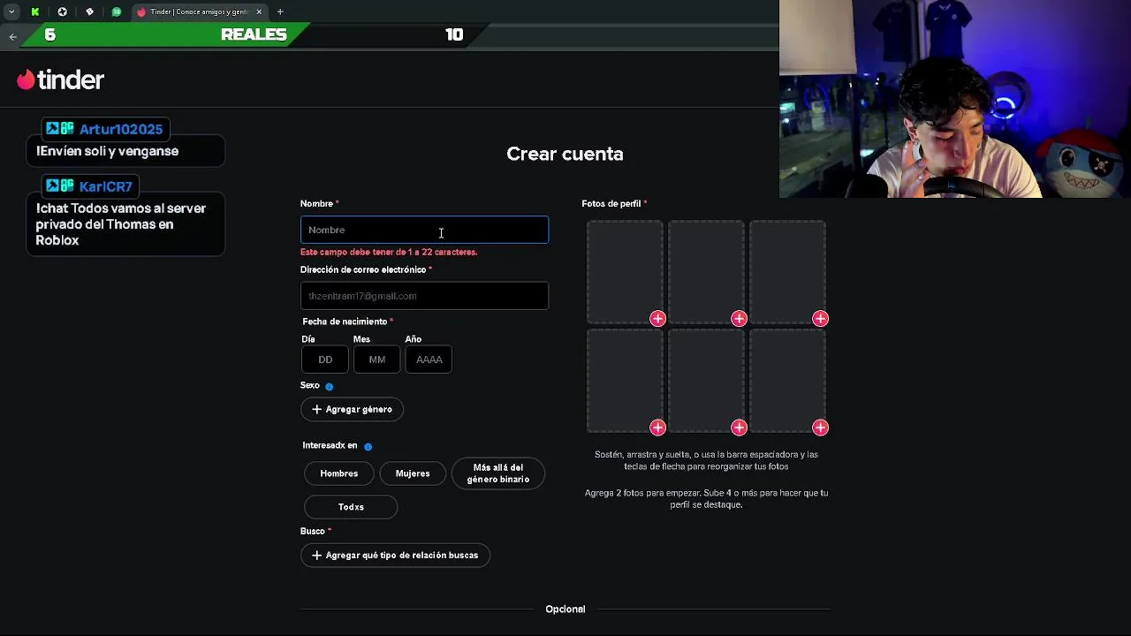Open the Sexo info icon
1131x636 pixels.
(x=330, y=386)
